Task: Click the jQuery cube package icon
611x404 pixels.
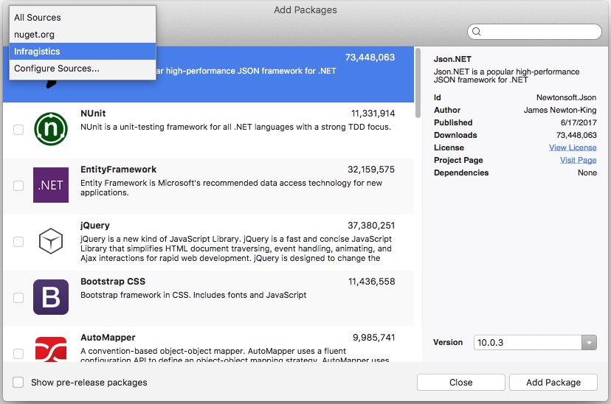Action: coord(51,241)
